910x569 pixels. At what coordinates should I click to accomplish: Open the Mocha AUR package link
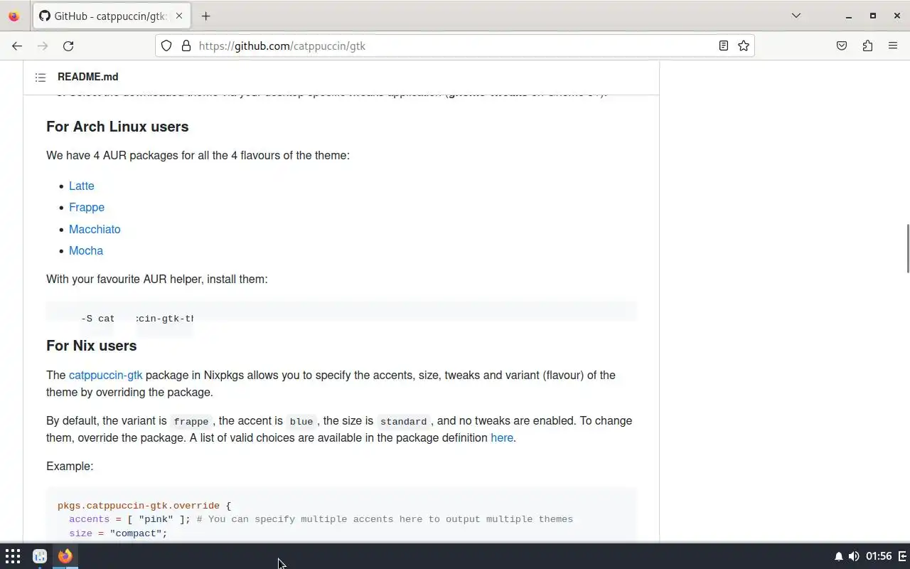86,251
